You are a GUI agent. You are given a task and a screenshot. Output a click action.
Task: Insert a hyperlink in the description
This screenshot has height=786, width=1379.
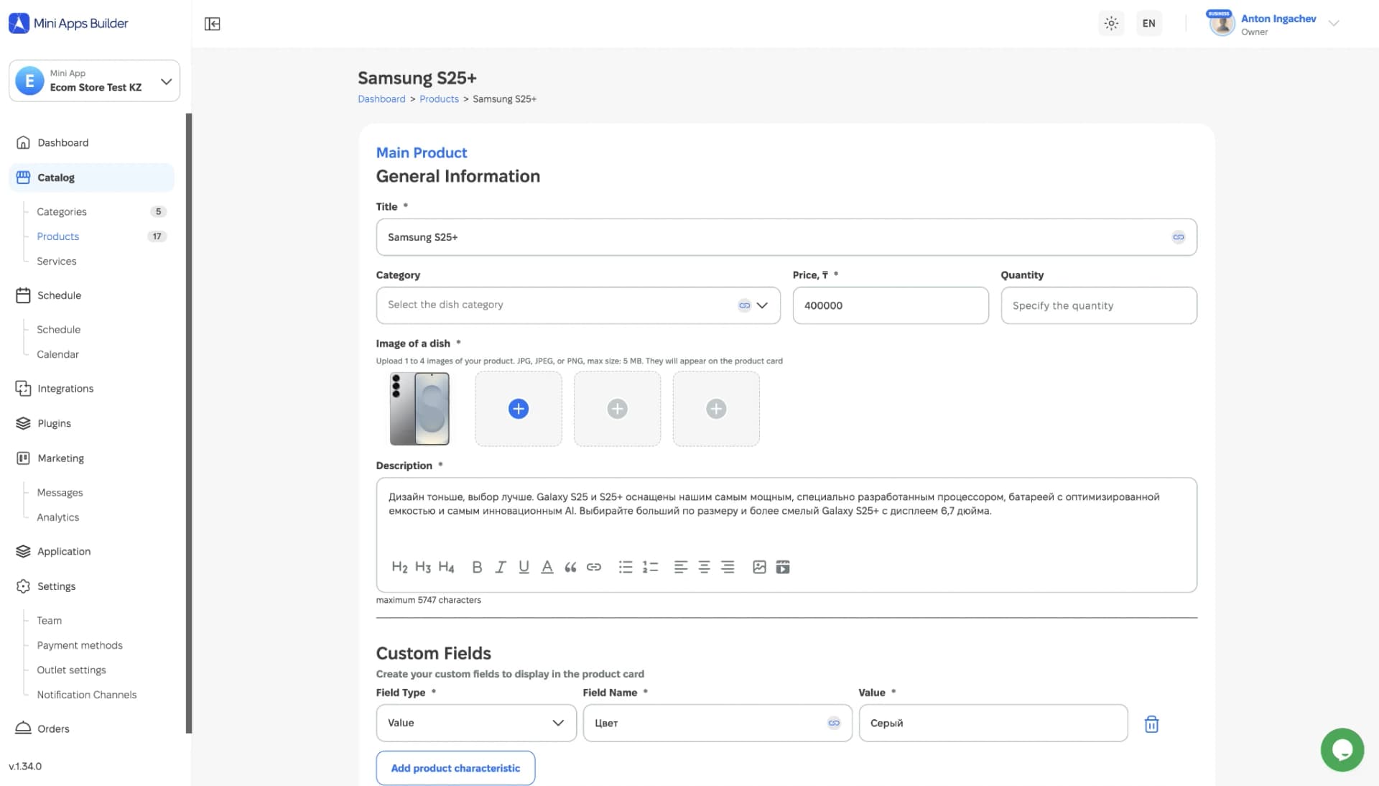click(594, 567)
